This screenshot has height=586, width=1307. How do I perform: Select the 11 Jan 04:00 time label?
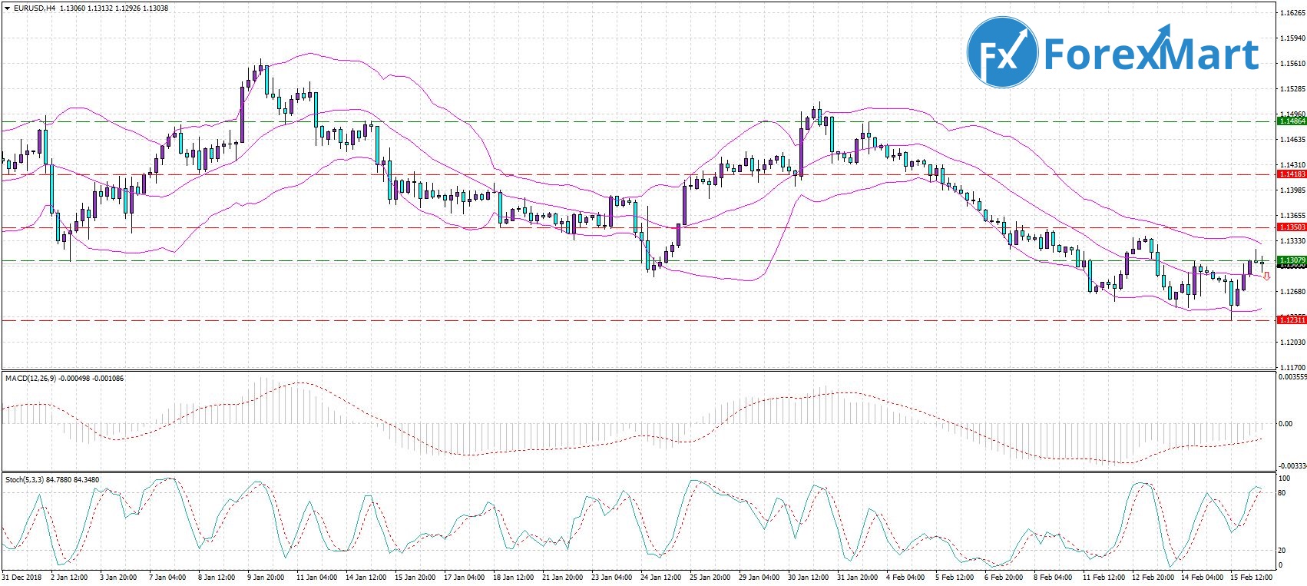point(317,577)
